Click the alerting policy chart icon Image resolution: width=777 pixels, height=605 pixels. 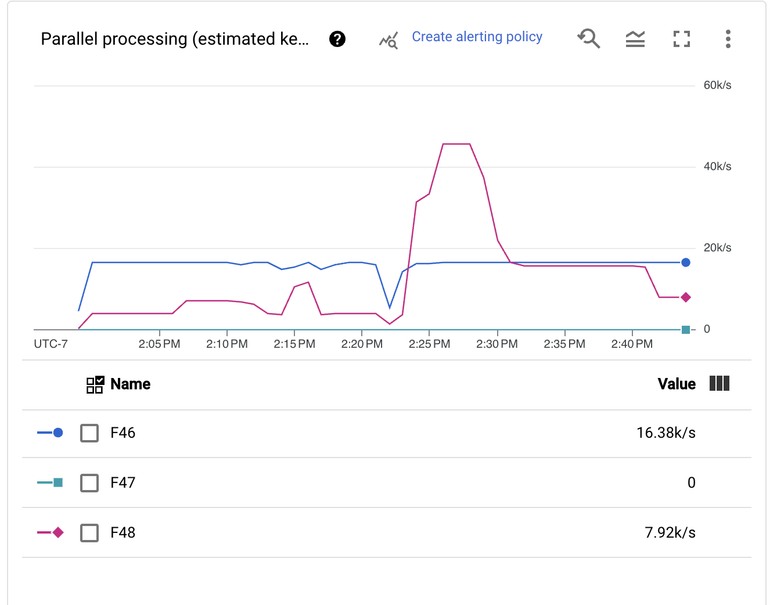388,40
